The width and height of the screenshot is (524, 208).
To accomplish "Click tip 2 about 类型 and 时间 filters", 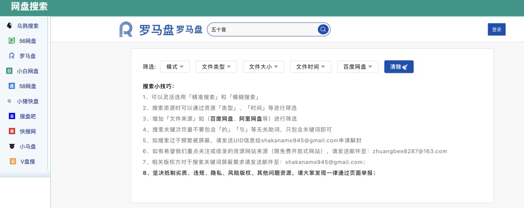I will (220, 108).
